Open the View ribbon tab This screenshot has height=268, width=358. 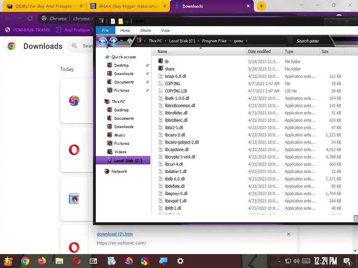[x=165, y=30]
